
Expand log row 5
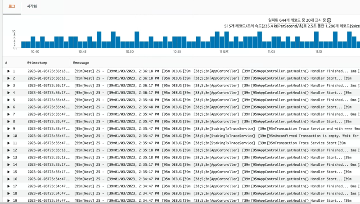tap(9, 100)
